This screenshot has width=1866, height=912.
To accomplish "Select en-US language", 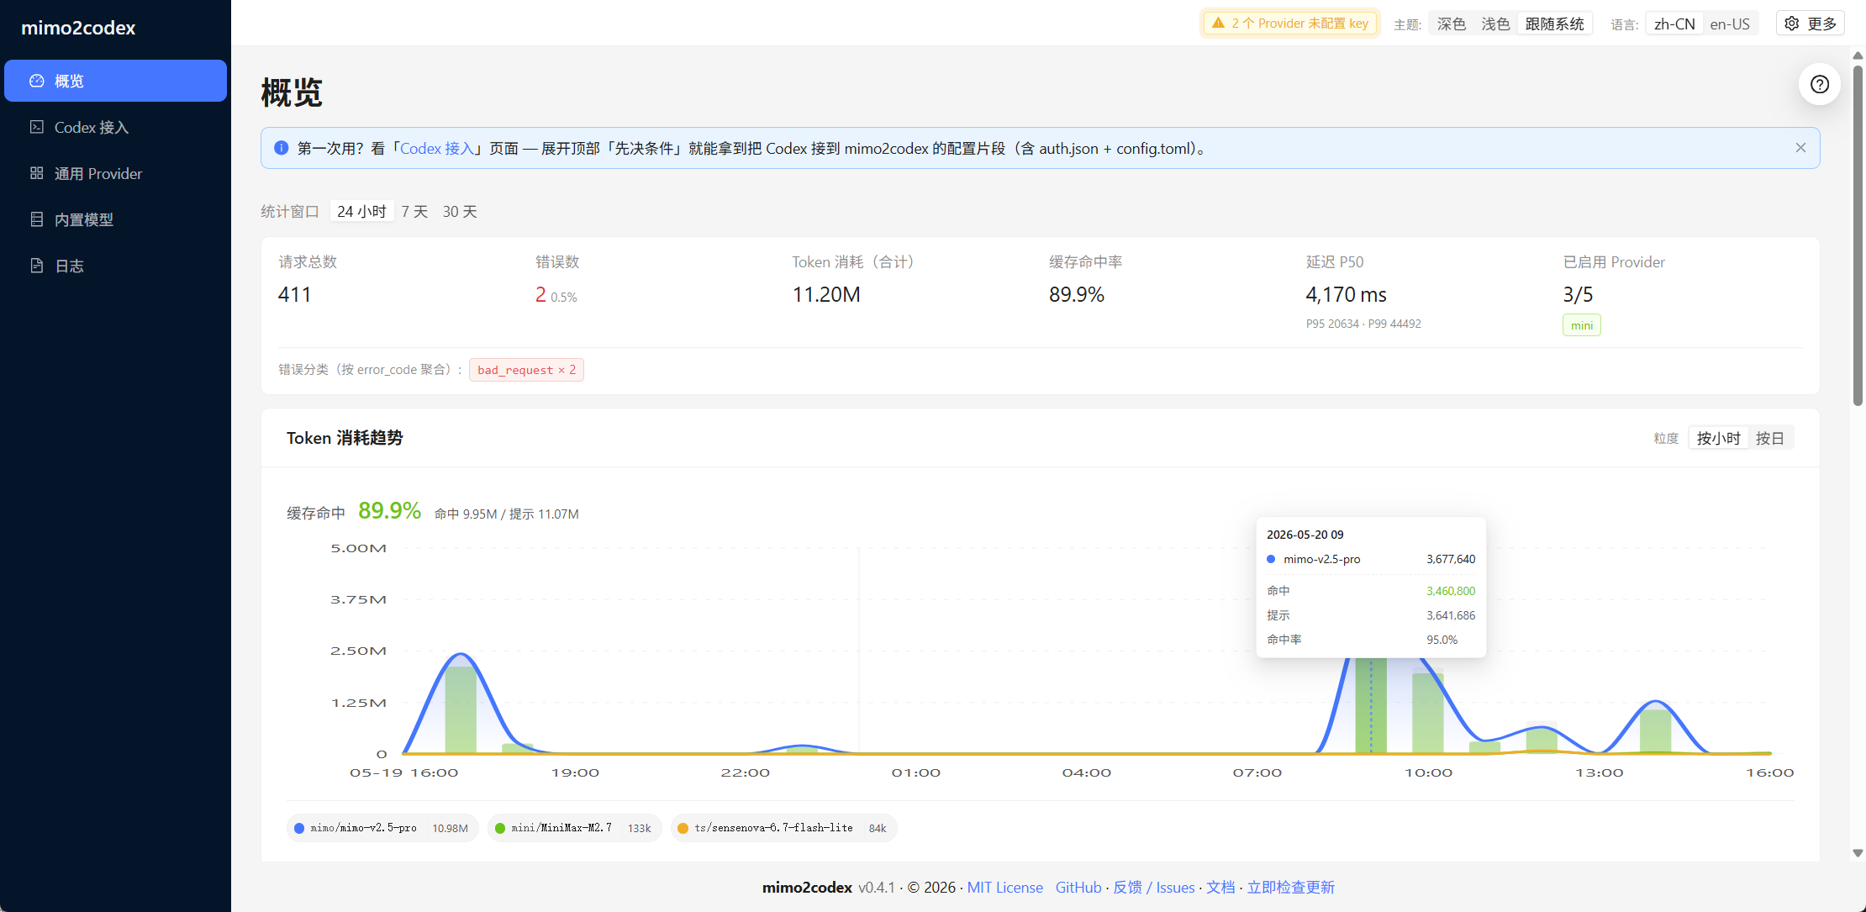I will (1730, 24).
